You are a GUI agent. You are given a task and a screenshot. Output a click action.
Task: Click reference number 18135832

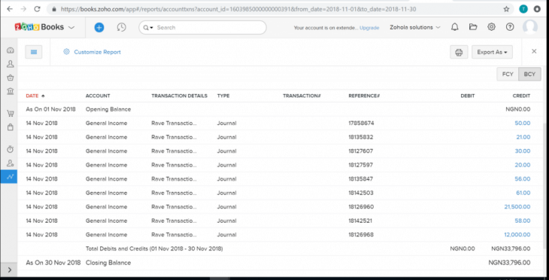coord(361,137)
